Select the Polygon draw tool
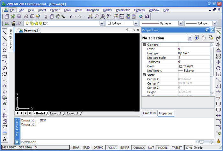This screenshot has height=151, width=223. 4,50
